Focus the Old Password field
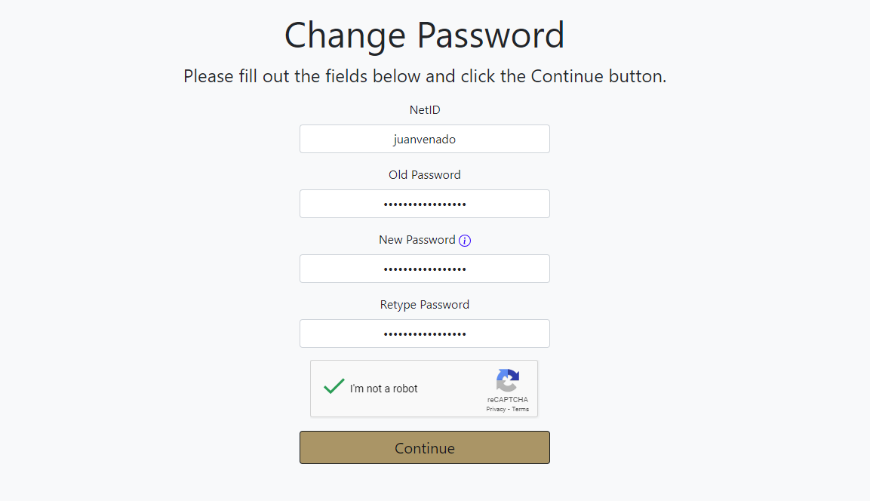The width and height of the screenshot is (870, 501). (x=424, y=204)
